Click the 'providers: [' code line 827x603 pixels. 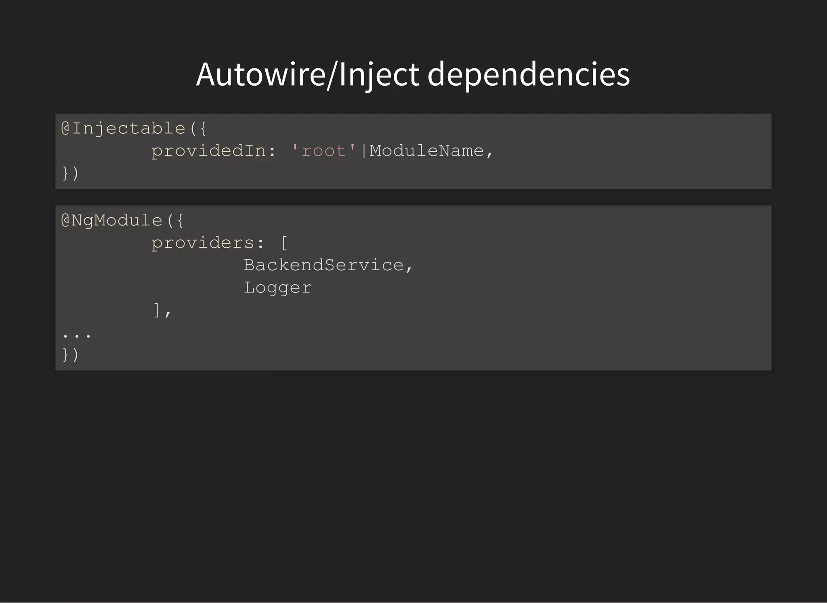tap(220, 243)
